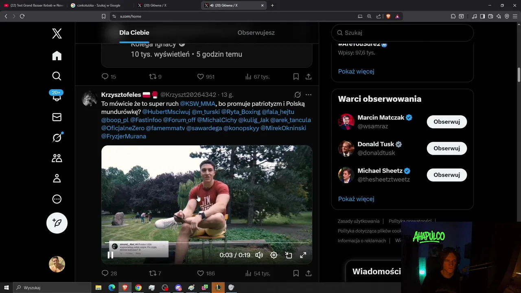Screen dimensions: 521x293
Task: Go to Home via house icon
Action: [x=57, y=56]
